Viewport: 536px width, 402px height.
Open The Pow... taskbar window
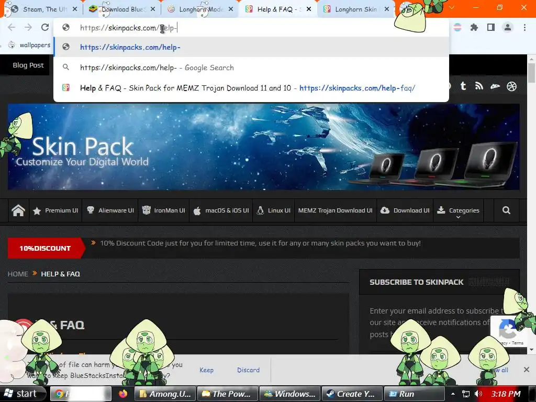(228, 394)
